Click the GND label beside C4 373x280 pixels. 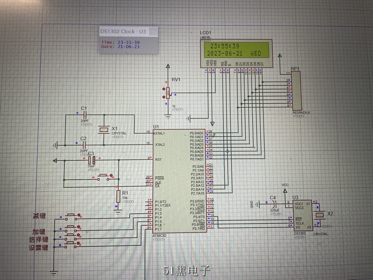click(252, 204)
